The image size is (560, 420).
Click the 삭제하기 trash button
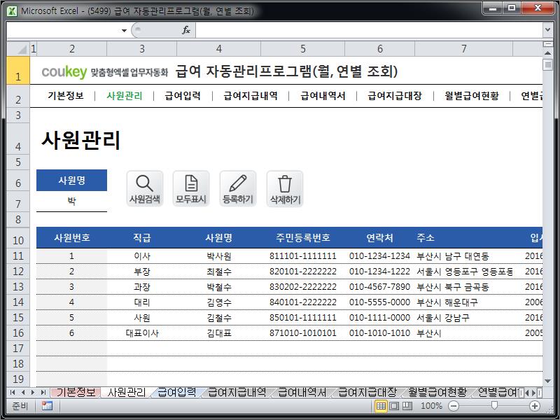click(x=285, y=188)
